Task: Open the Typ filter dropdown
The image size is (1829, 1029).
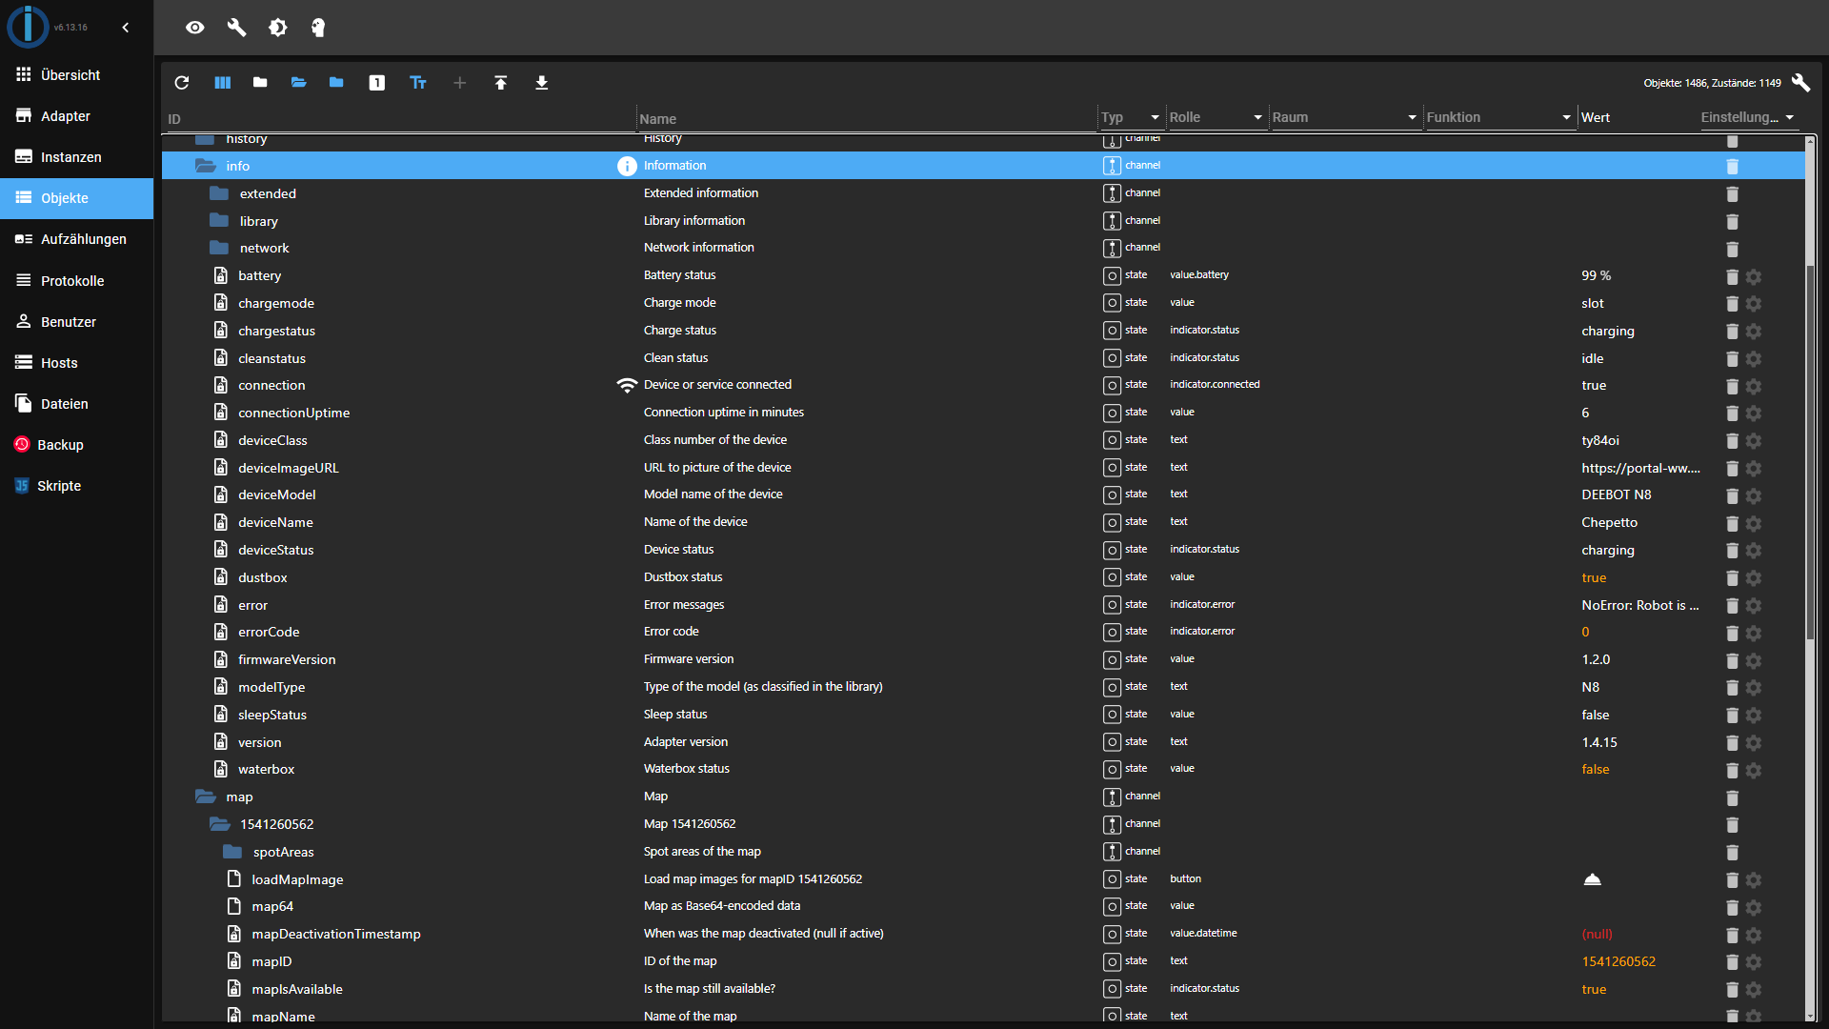Action: point(1132,117)
